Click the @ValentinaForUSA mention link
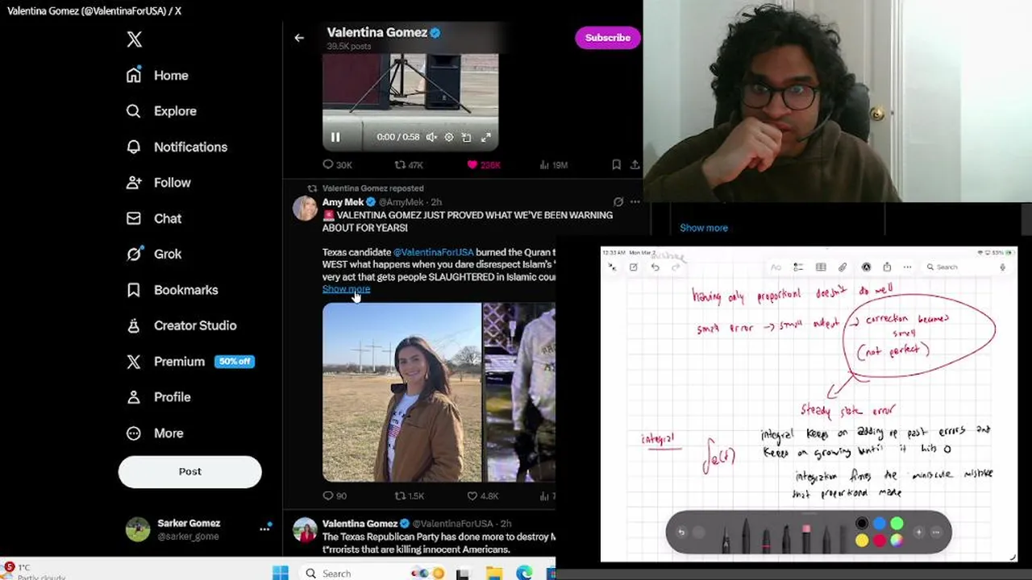This screenshot has height=580, width=1032. point(434,252)
